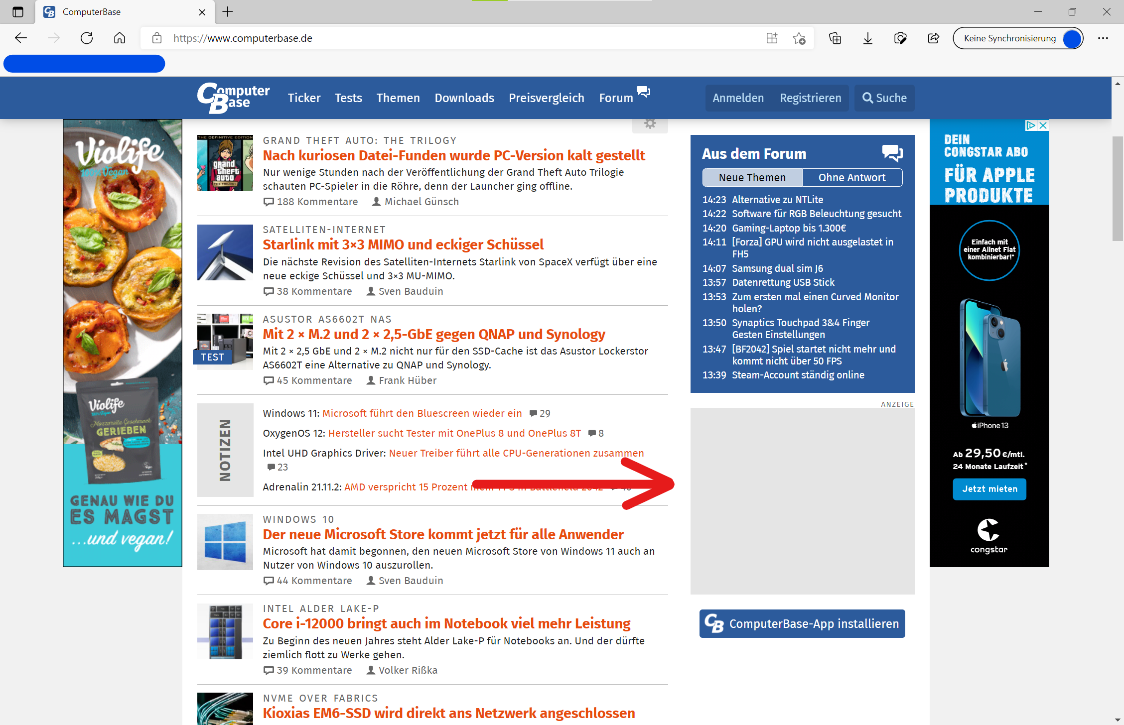Click the Suche search button
The image size is (1124, 725).
(884, 98)
